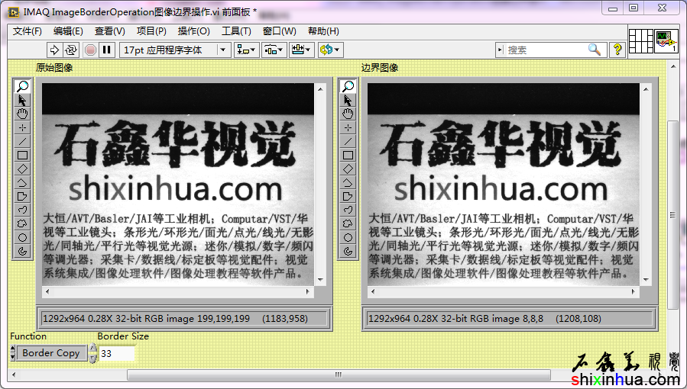The width and height of the screenshot is (687, 389).
Task: Click the Run arrow toolbar button
Action: (x=54, y=50)
